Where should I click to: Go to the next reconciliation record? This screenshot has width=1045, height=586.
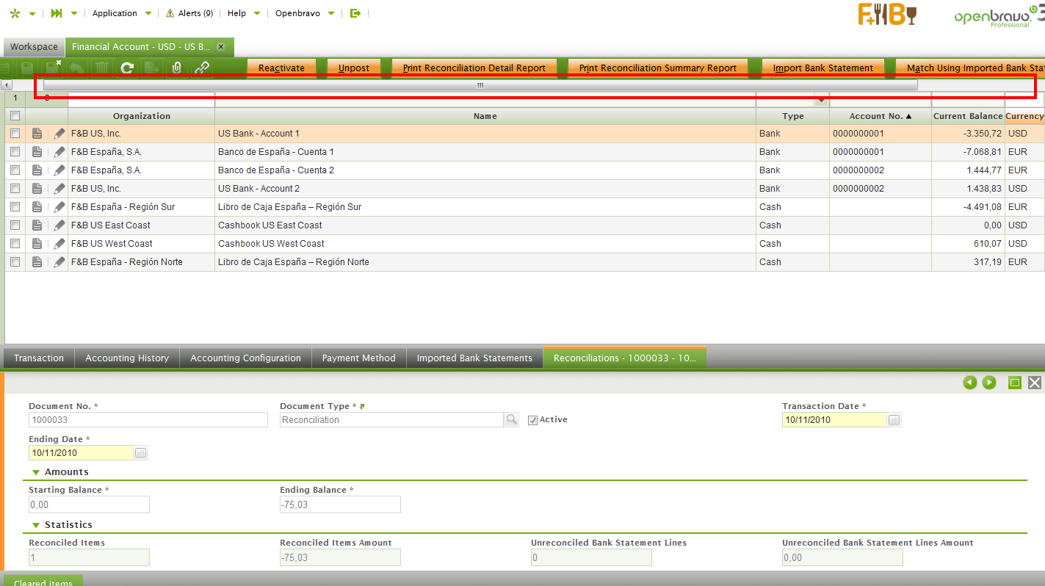(989, 383)
